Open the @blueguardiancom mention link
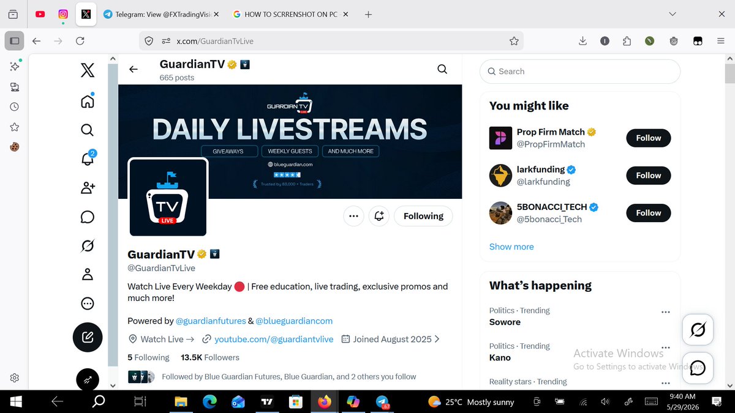 (x=294, y=321)
